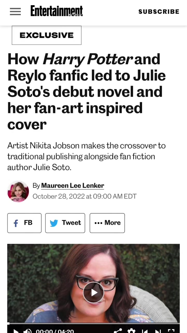Image resolution: width=187 pixels, height=333 pixels.
Task: Open video settings gear
Action: (x=131, y=331)
